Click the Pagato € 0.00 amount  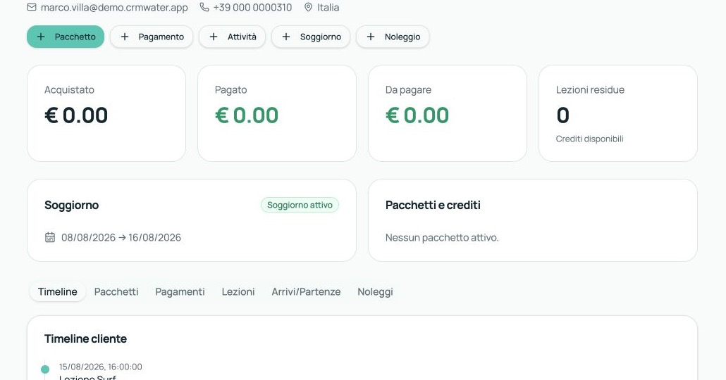(246, 115)
